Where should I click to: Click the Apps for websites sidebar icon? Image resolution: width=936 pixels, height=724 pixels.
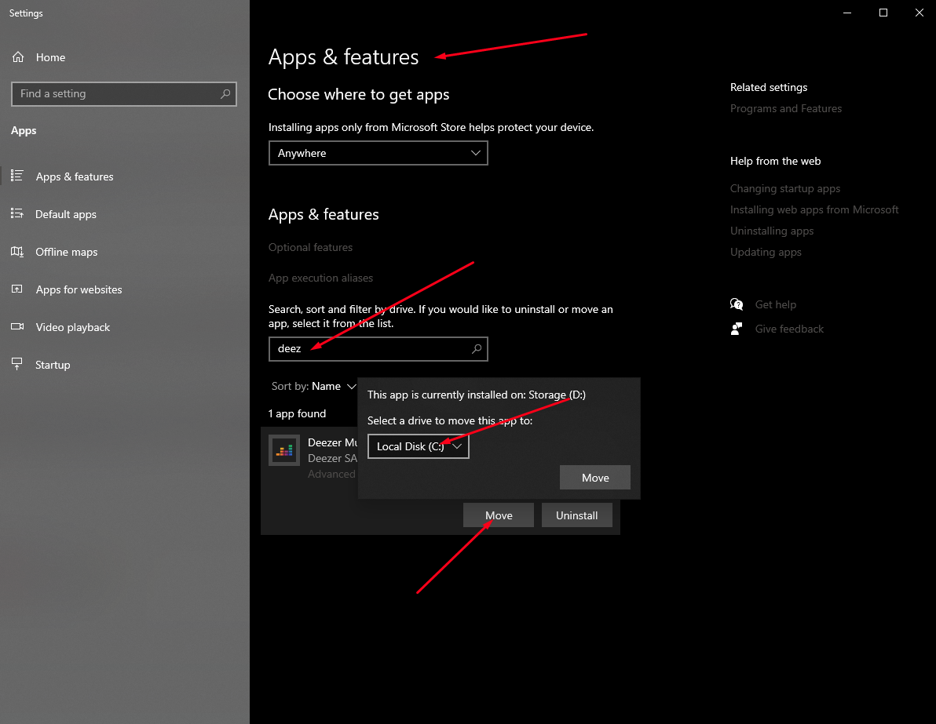pos(17,289)
